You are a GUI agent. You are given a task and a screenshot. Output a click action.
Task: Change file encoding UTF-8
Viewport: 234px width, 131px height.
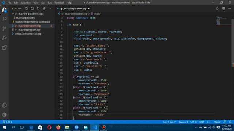(x=193, y=122)
